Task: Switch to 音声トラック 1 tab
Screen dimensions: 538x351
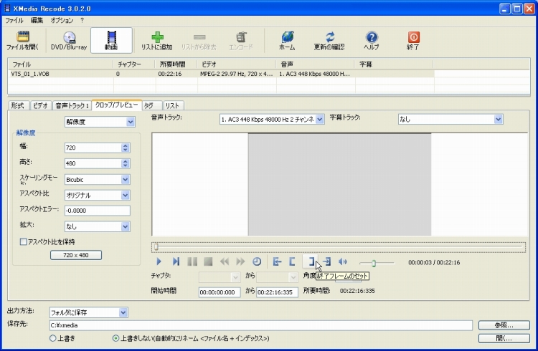Action: (x=72, y=105)
